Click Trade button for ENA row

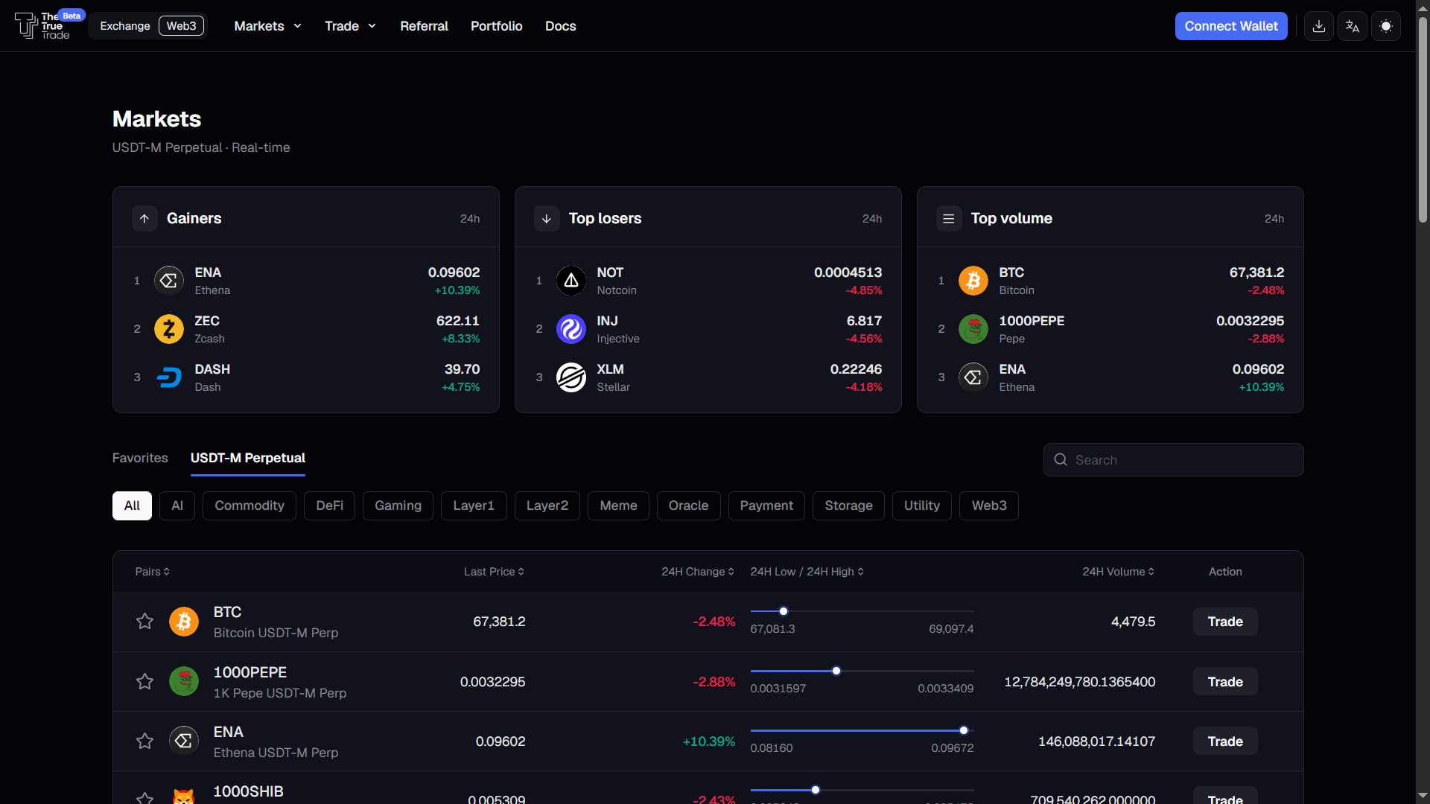1225,741
